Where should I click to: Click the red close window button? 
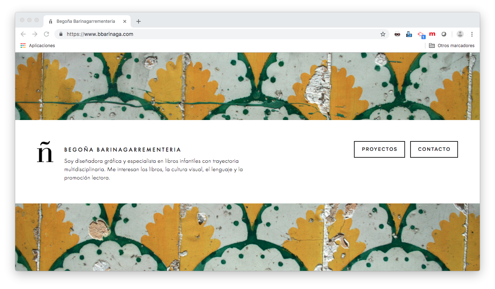tap(22, 20)
